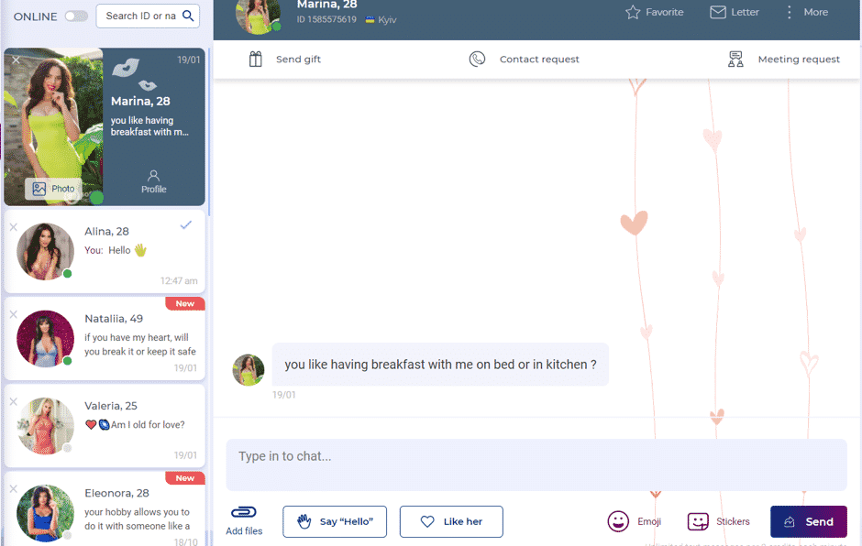The height and width of the screenshot is (546, 862).
Task: Click Marina's avatar beside her message
Action: pyautogui.click(x=249, y=370)
